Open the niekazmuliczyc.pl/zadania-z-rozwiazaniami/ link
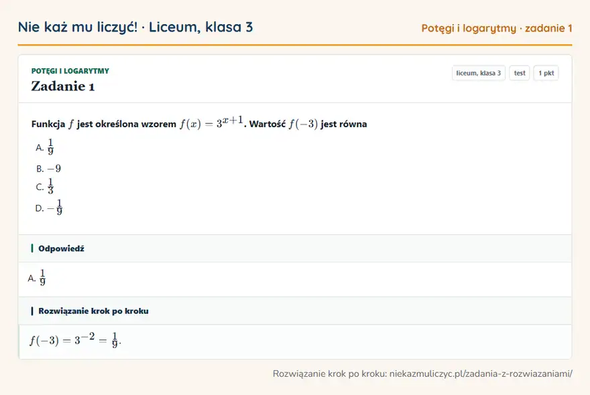590x395 pixels. (x=481, y=374)
